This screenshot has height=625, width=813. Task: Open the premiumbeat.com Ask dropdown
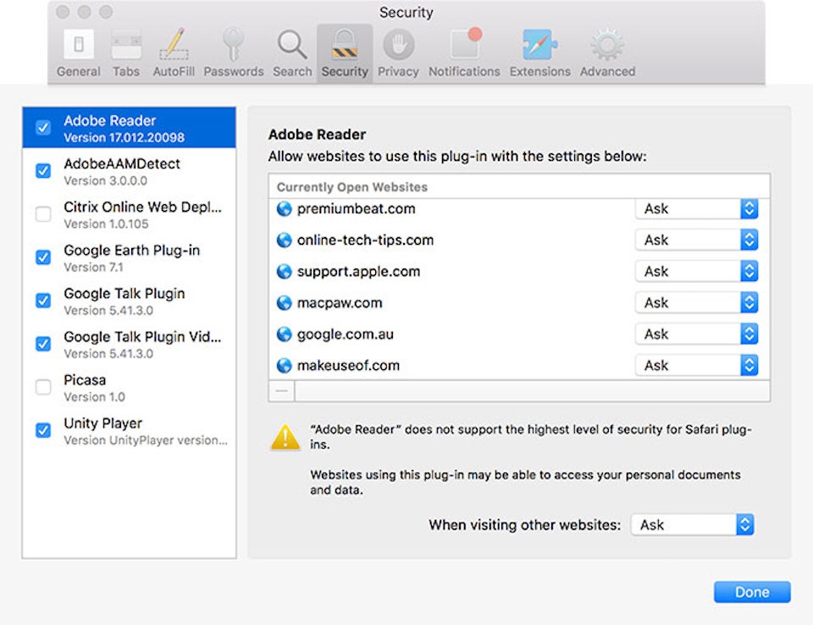(696, 209)
